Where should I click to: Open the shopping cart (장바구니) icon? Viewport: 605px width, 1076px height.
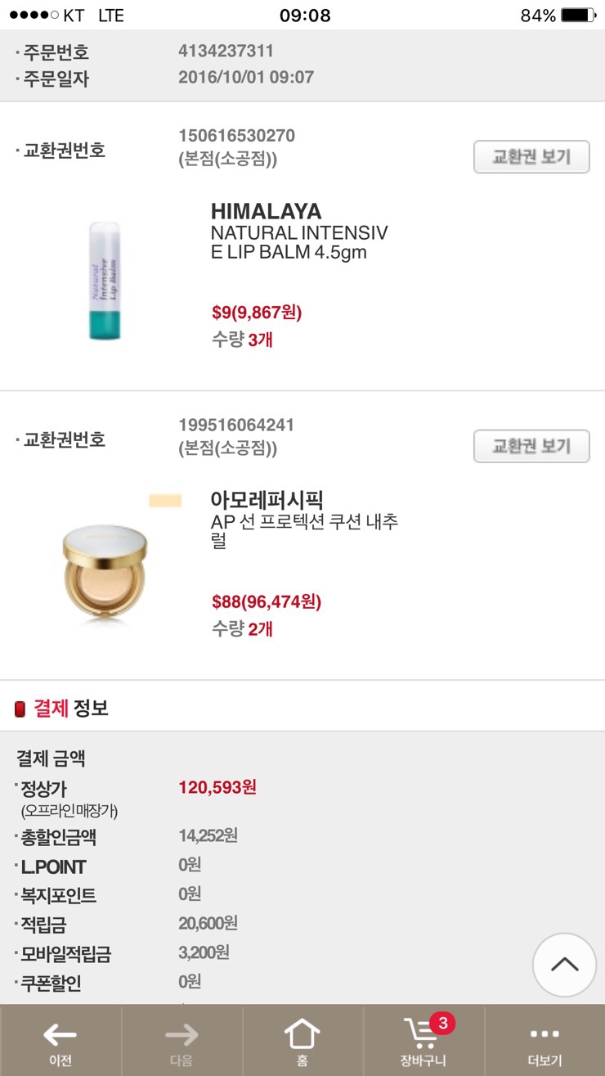pyautogui.click(x=421, y=1037)
